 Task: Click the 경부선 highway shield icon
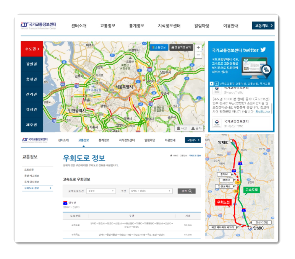(x=65, y=203)
